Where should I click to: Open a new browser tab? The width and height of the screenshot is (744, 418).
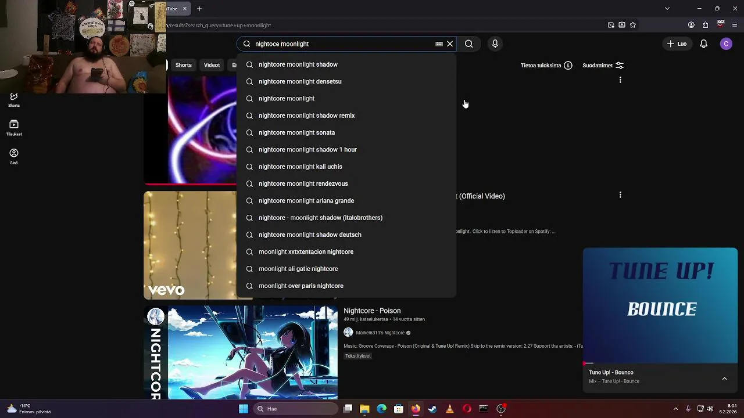pyautogui.click(x=199, y=9)
